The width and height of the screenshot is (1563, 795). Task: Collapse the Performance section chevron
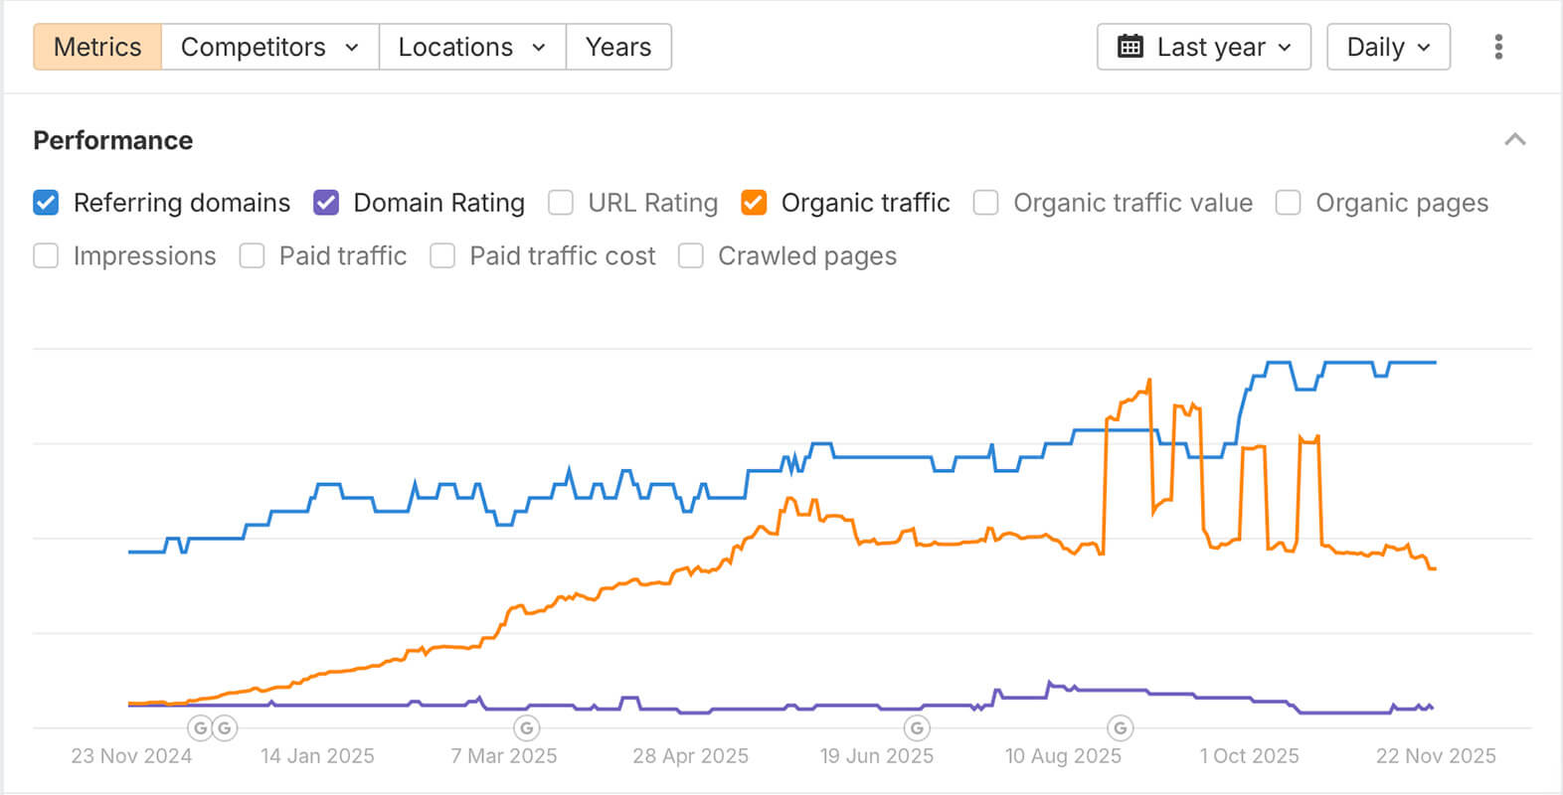1515,140
